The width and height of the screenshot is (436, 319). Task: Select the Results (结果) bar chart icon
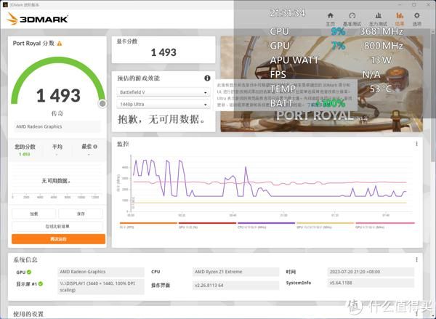pyautogui.click(x=398, y=18)
